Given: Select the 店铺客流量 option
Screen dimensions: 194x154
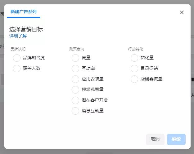Looking at the screenshot, I should pos(134,79).
